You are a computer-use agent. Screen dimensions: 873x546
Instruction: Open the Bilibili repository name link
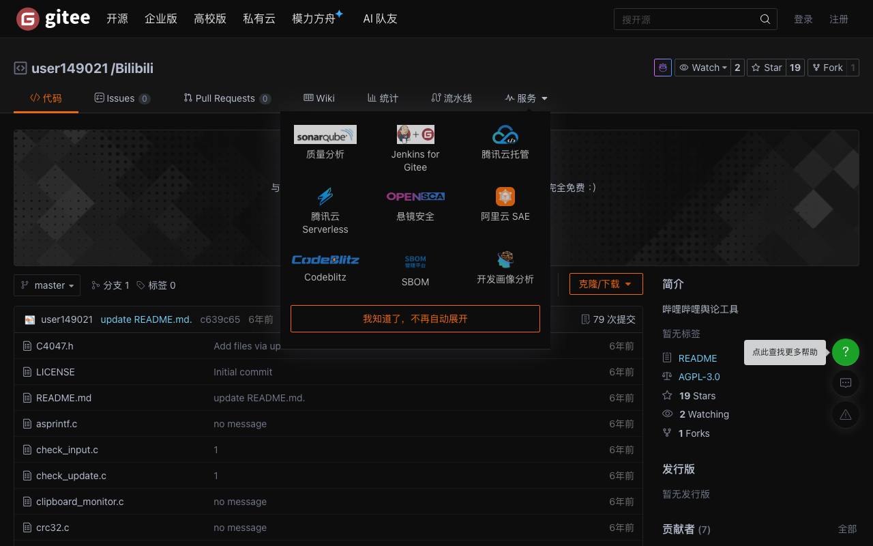[x=134, y=68]
